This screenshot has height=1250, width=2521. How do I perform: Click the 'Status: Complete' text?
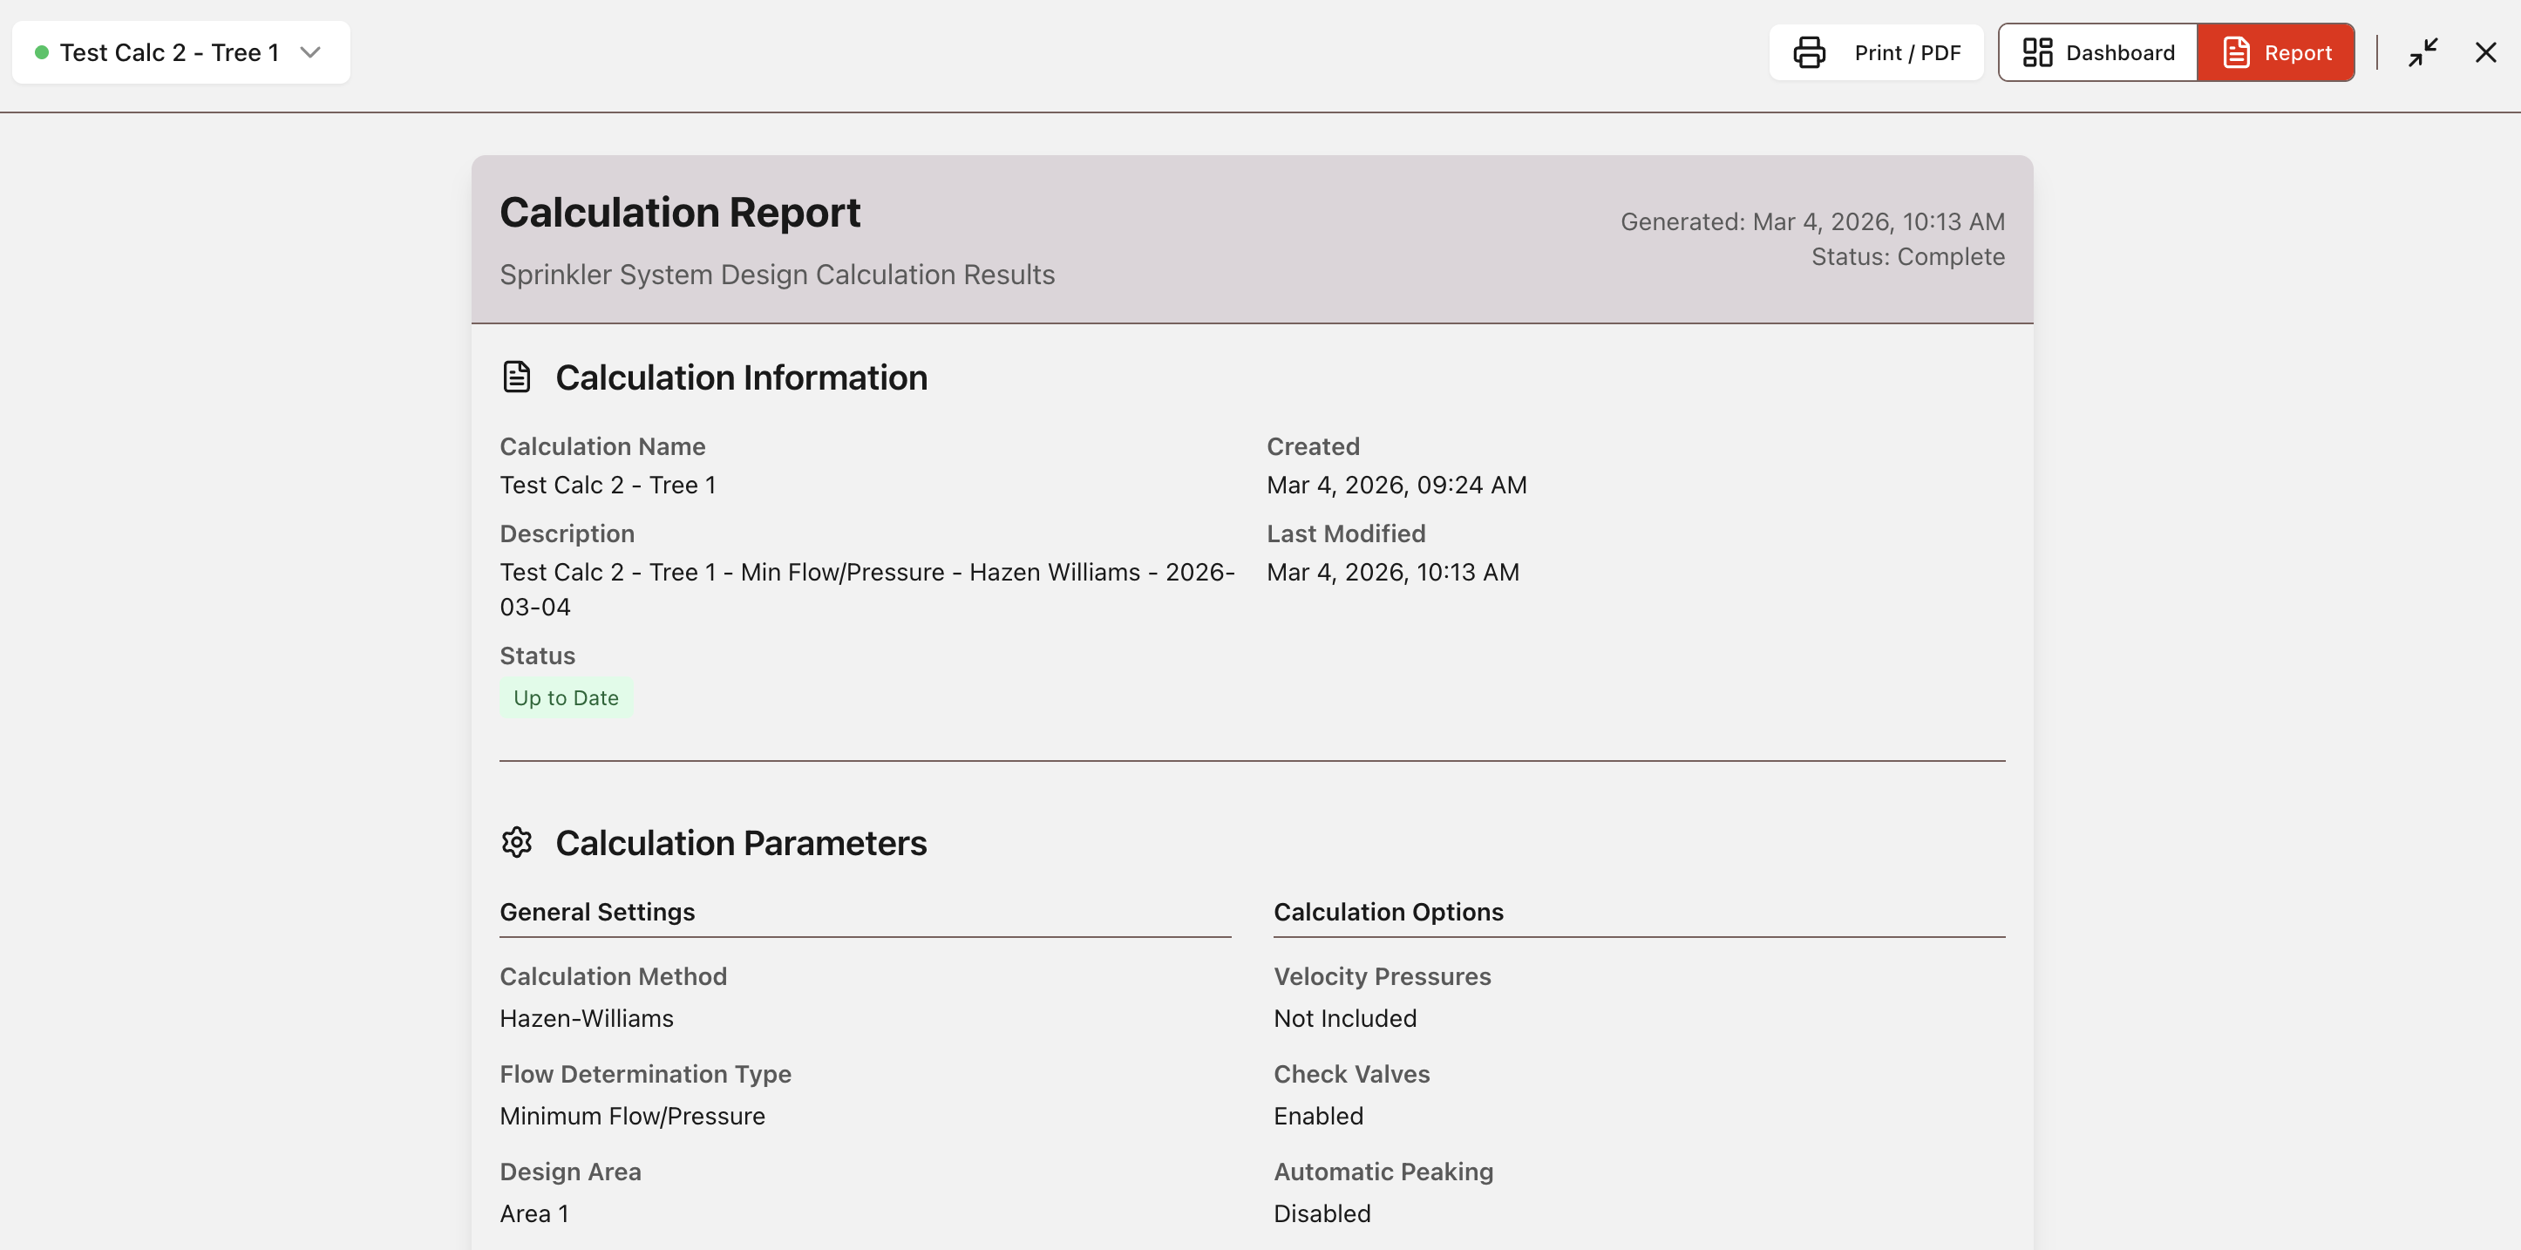point(1907,257)
